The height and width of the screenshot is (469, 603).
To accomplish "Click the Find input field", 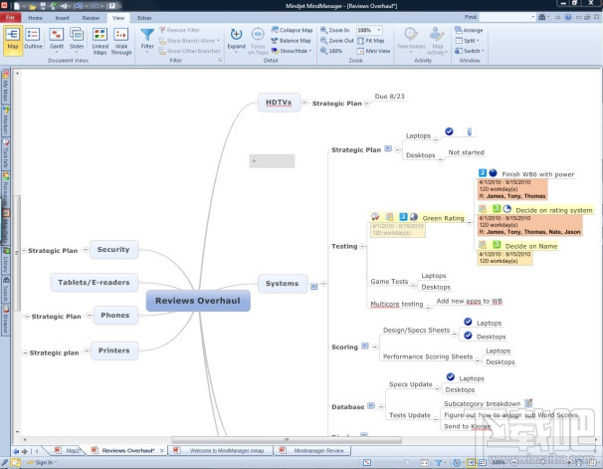I will point(506,17).
